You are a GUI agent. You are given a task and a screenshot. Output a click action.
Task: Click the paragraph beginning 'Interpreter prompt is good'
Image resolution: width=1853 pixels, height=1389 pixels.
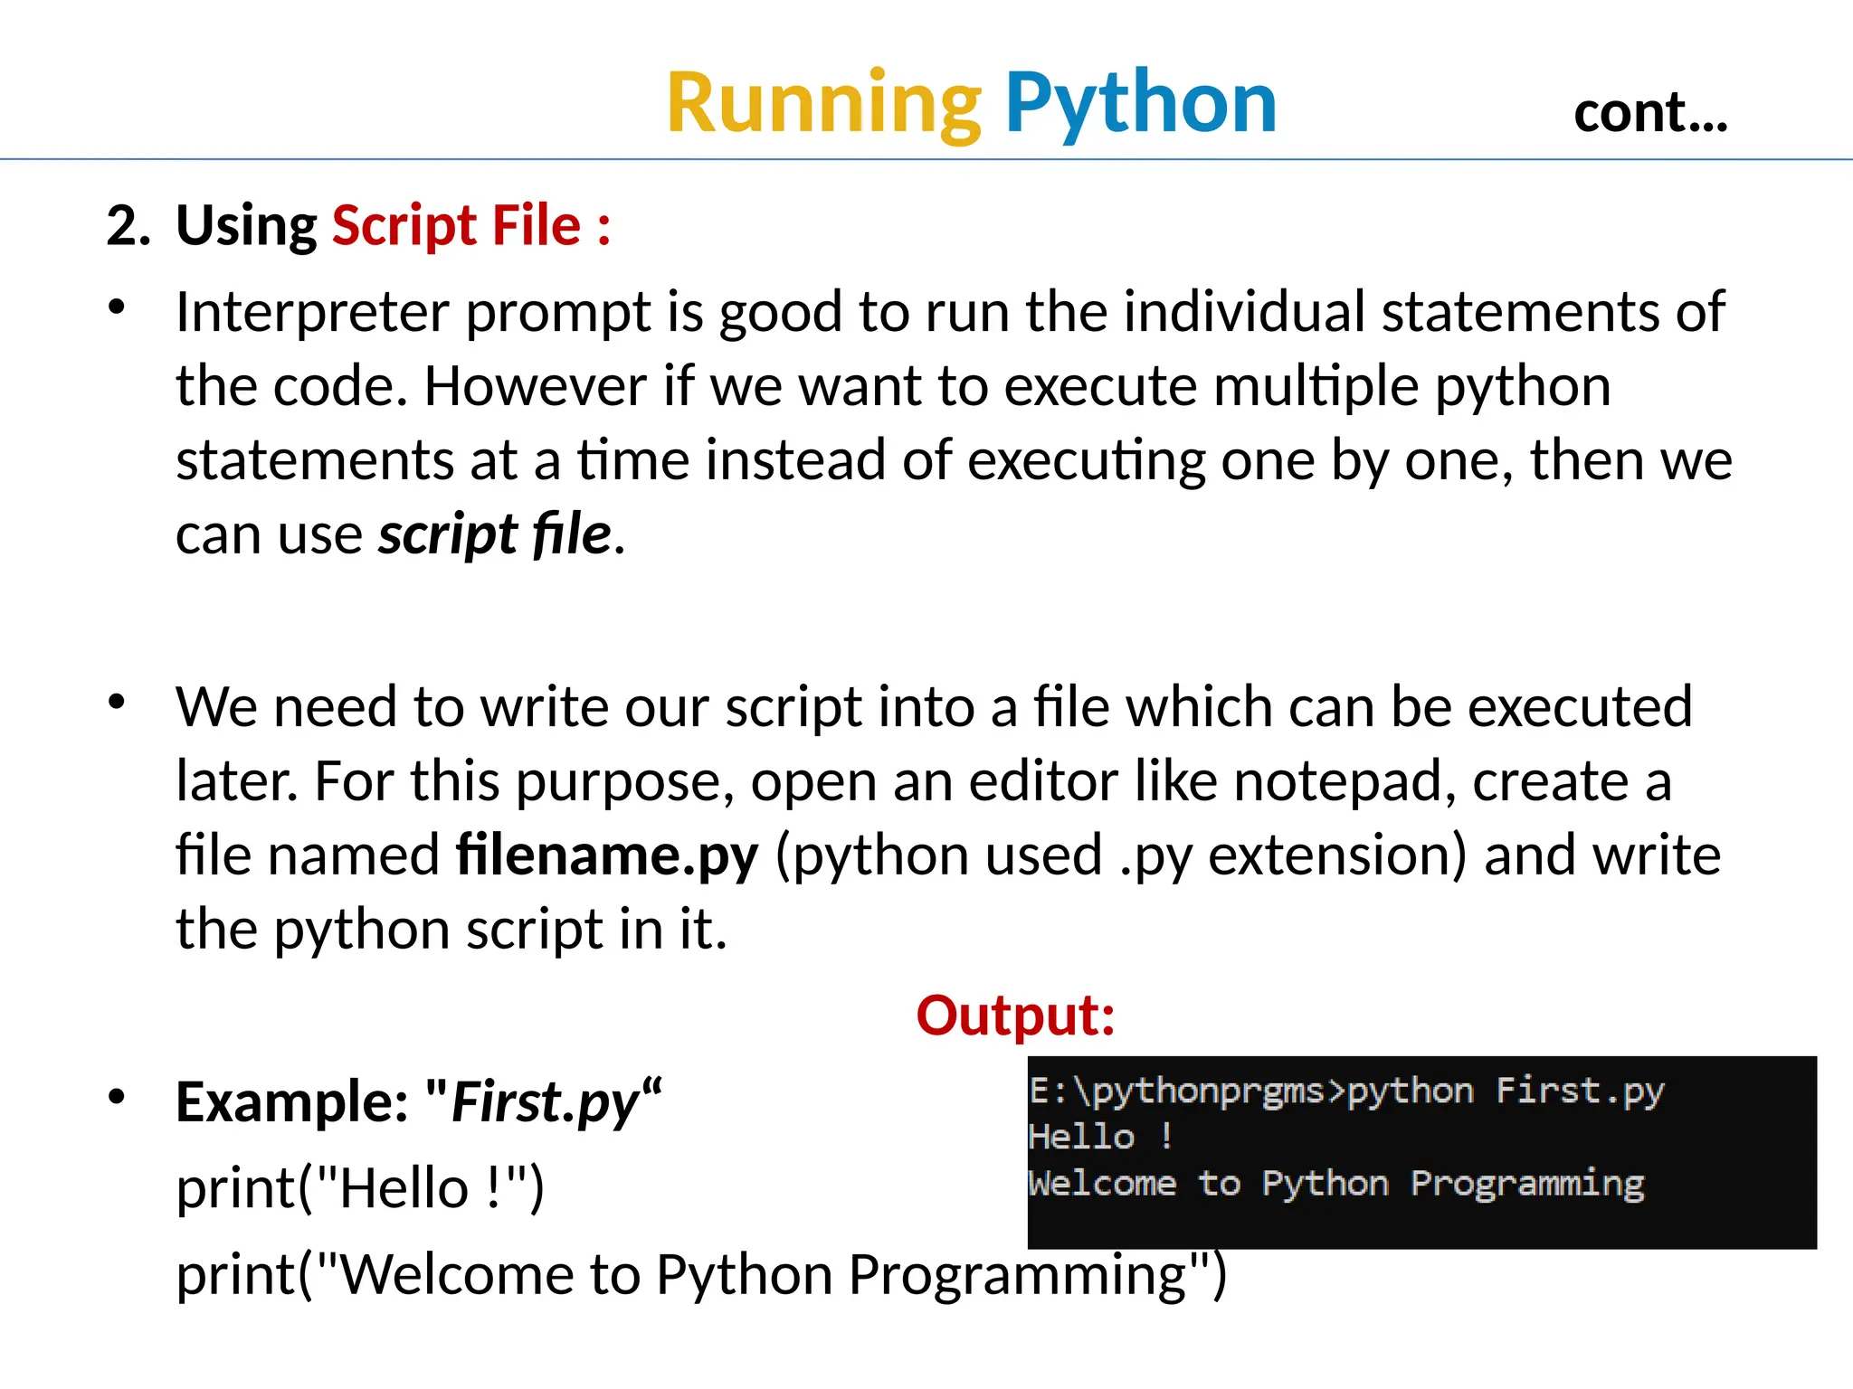click(x=954, y=422)
